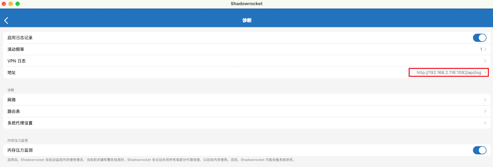Screen dimensions: 493x167
Task: Open the 网络 chevron arrow
Action: [485, 100]
